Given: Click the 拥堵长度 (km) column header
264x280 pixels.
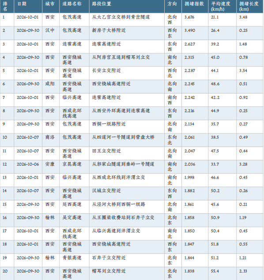Looking at the screenshot, I should (x=250, y=6).
